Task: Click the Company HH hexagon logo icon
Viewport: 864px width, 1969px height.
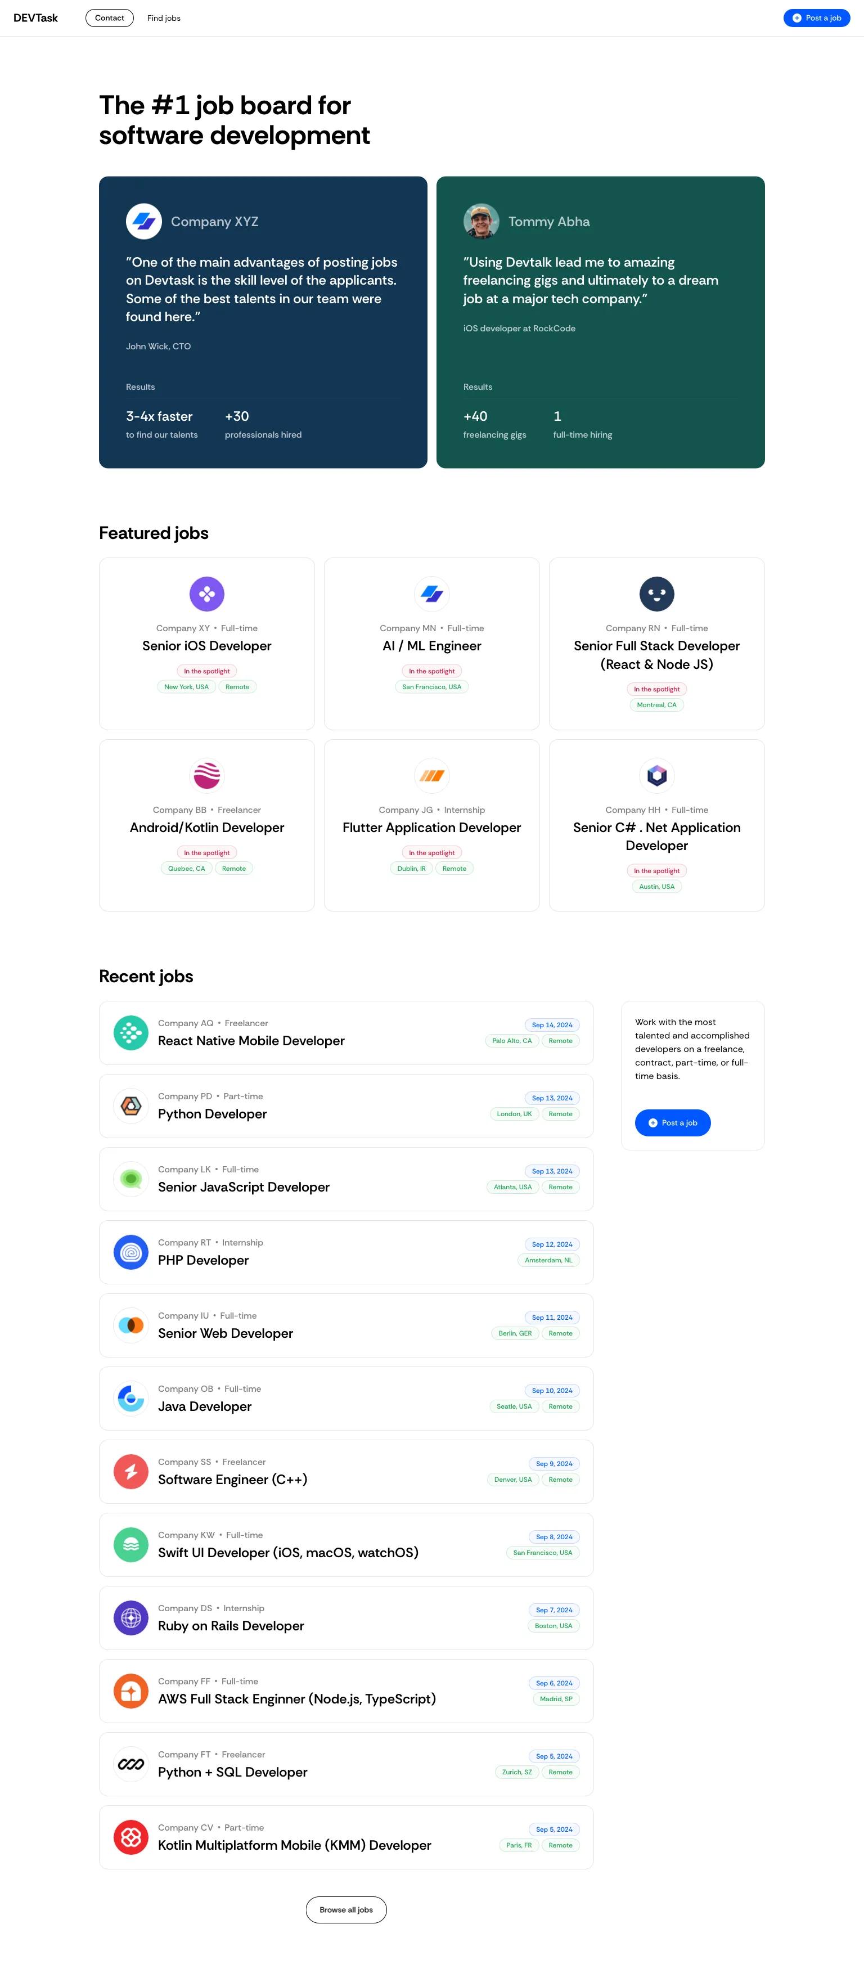Action: click(656, 775)
